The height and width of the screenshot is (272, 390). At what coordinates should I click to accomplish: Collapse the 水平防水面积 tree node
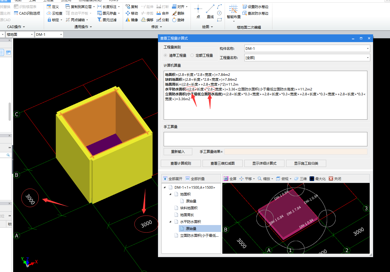pyautogui.click(x=171, y=222)
